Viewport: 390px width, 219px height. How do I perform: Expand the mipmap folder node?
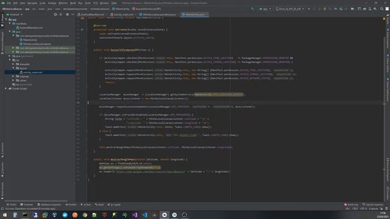tap(13, 76)
